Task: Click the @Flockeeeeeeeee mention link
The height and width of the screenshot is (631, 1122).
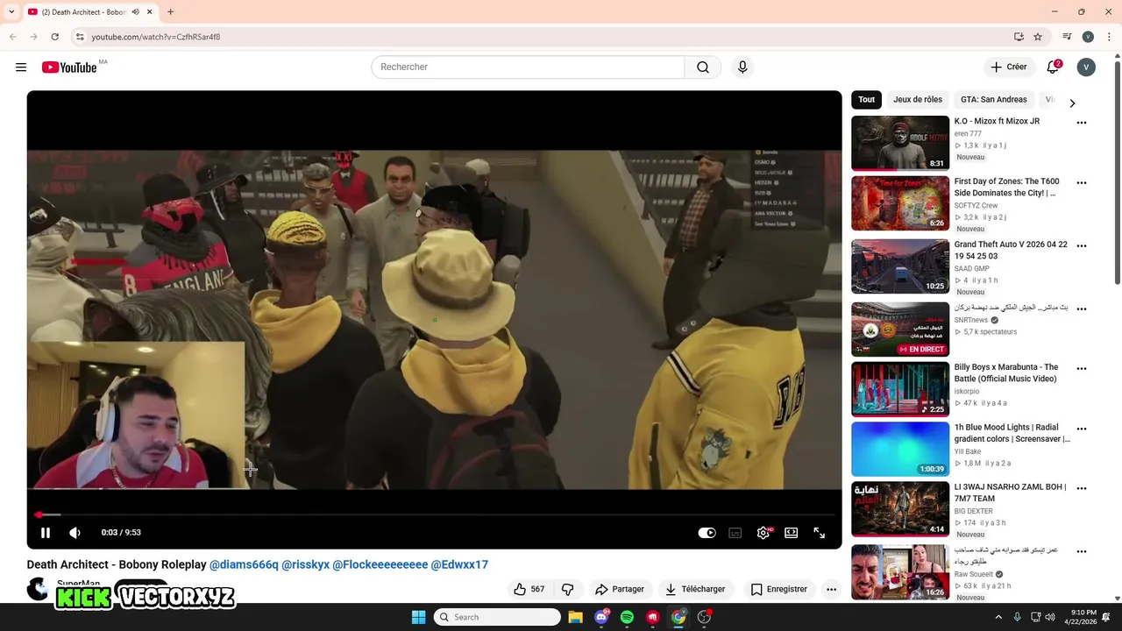Action: (380, 564)
